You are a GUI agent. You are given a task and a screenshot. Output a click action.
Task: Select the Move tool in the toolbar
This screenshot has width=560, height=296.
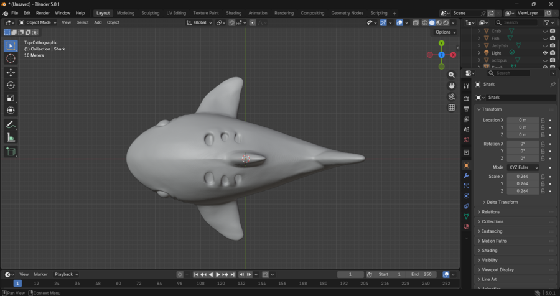point(11,73)
